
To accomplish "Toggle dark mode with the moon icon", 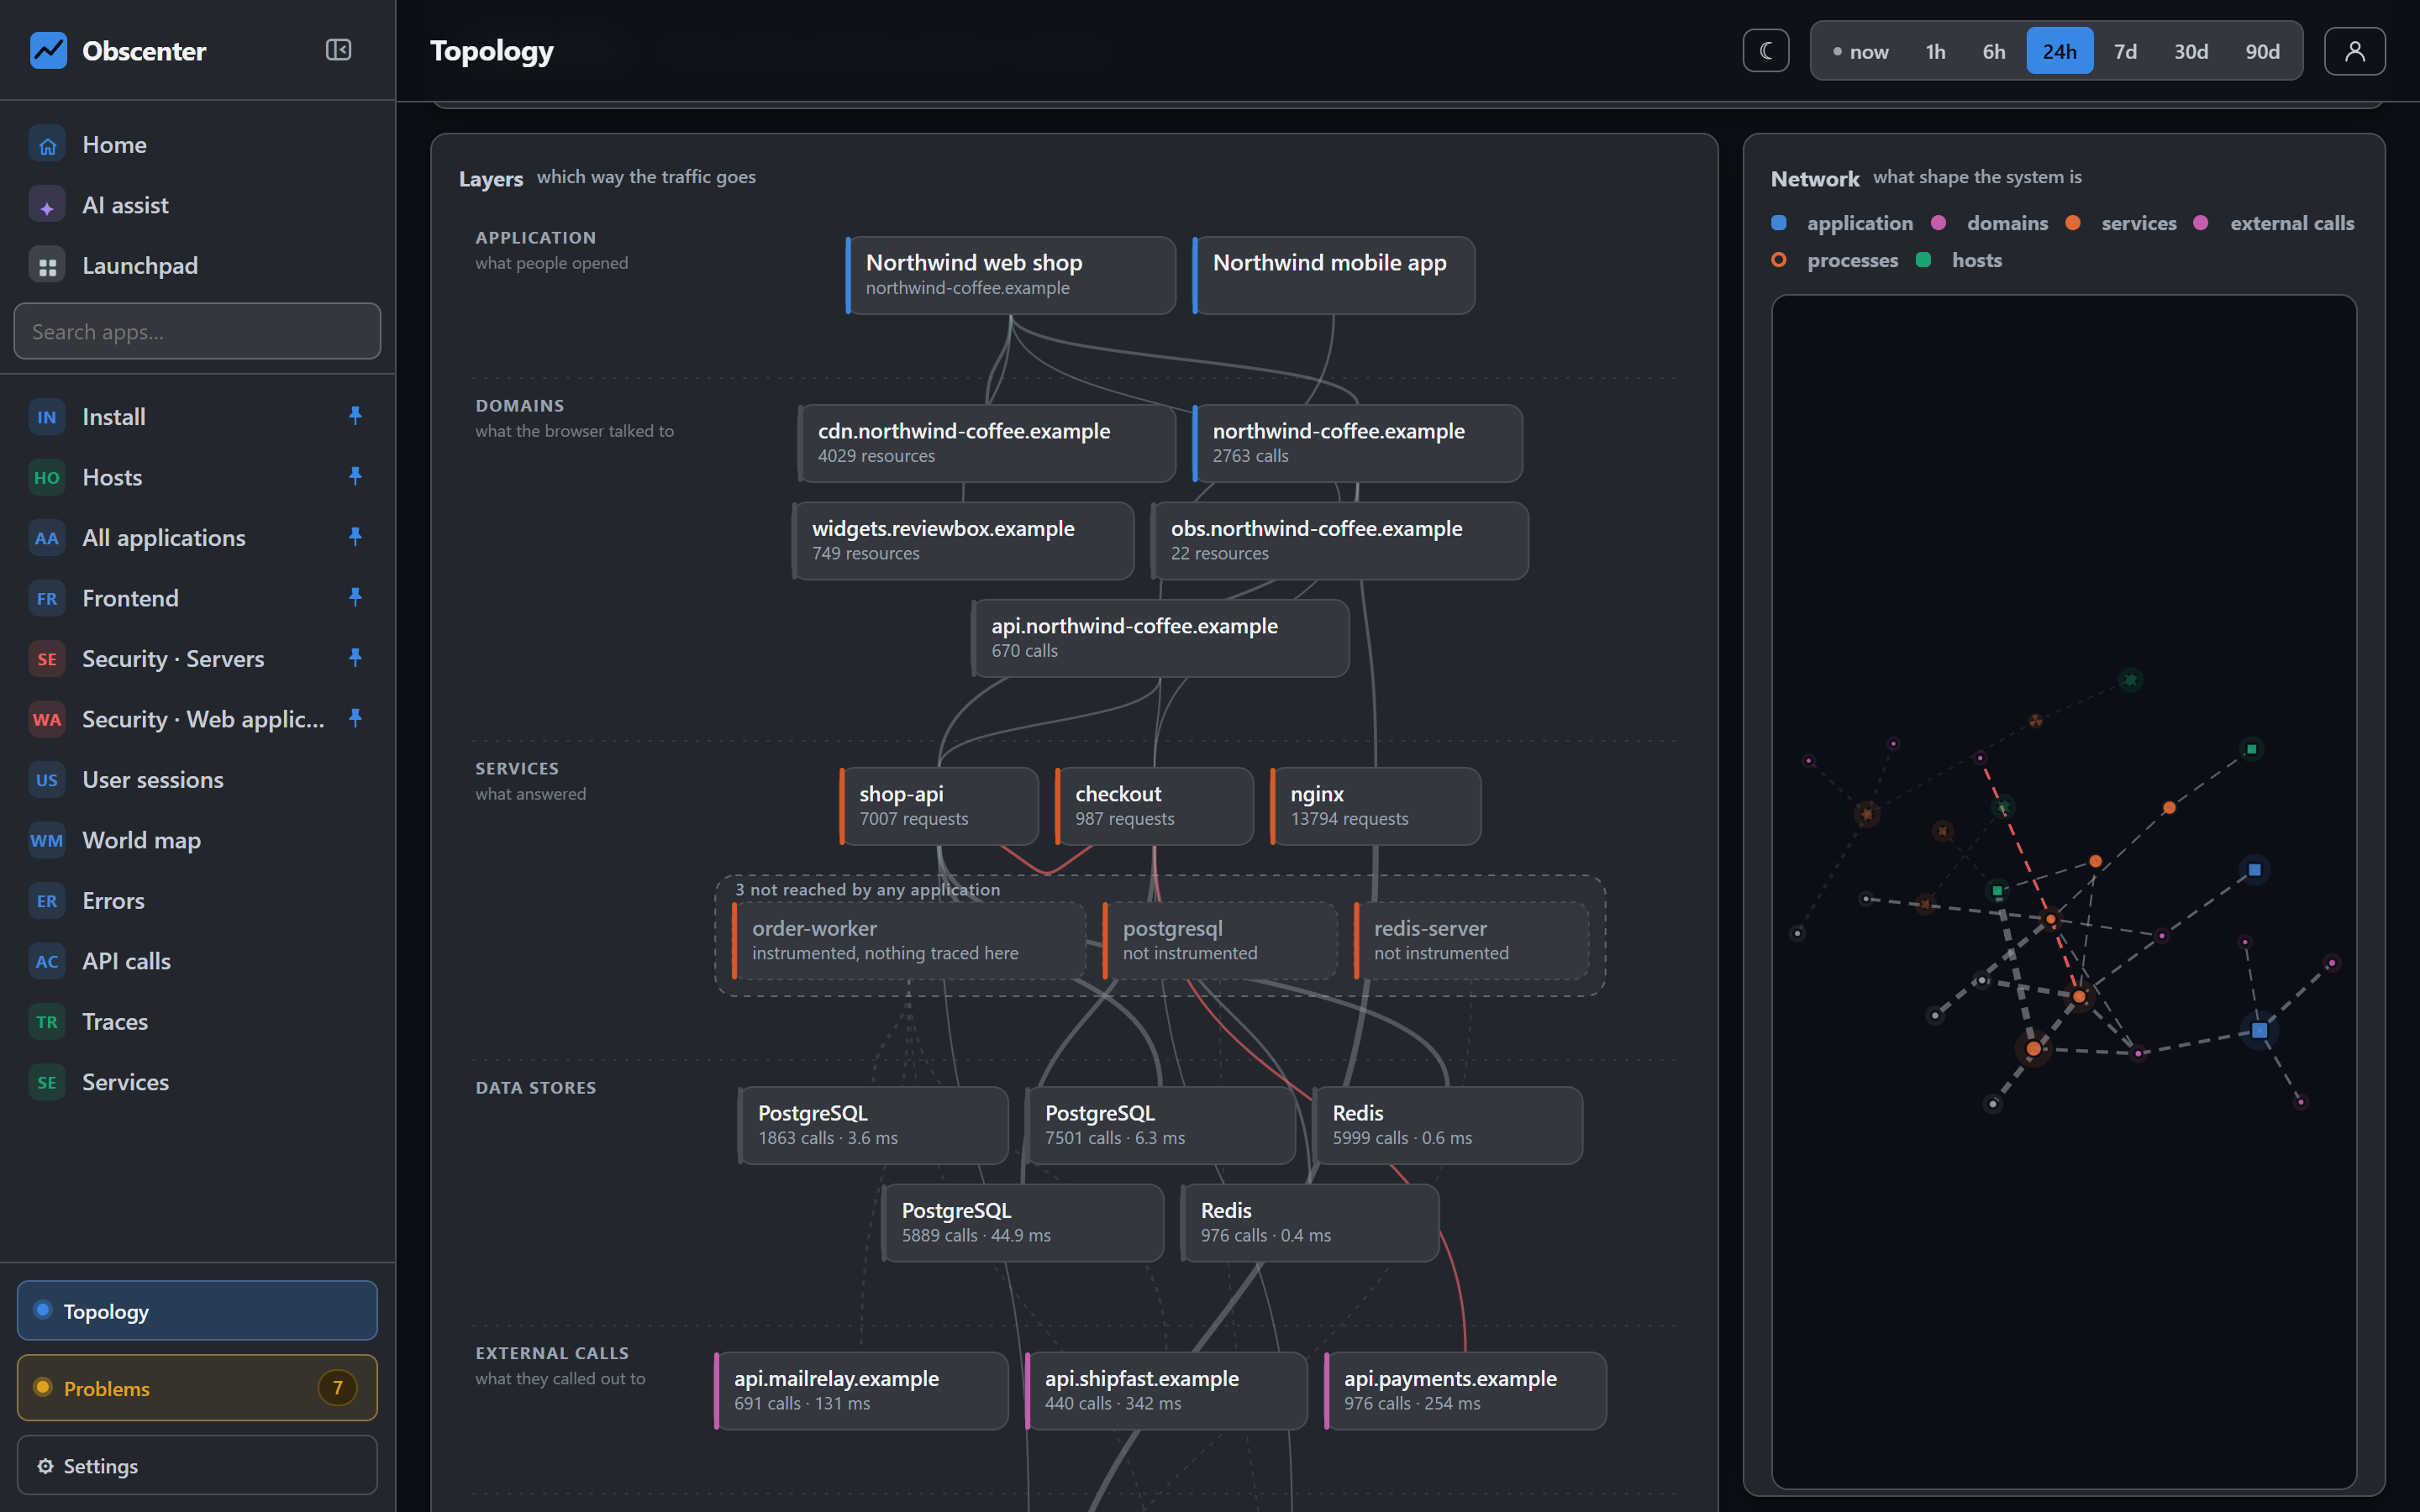I will [x=1766, y=51].
